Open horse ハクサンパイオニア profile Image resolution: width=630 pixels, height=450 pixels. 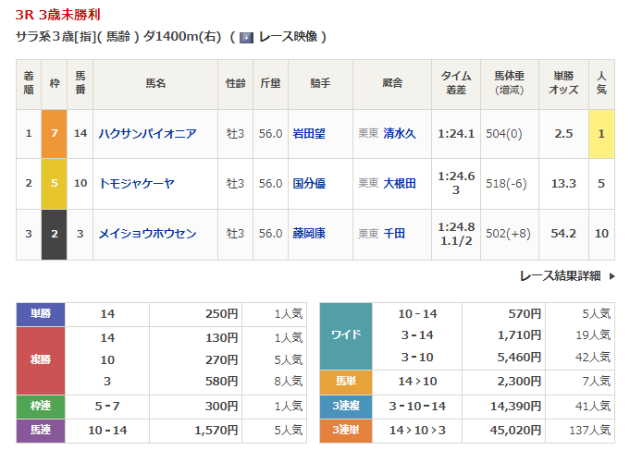point(147,133)
